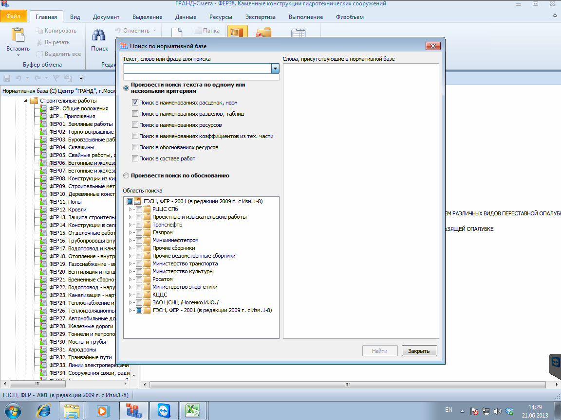Click the save icon in quick access toolbar

click(x=6, y=78)
